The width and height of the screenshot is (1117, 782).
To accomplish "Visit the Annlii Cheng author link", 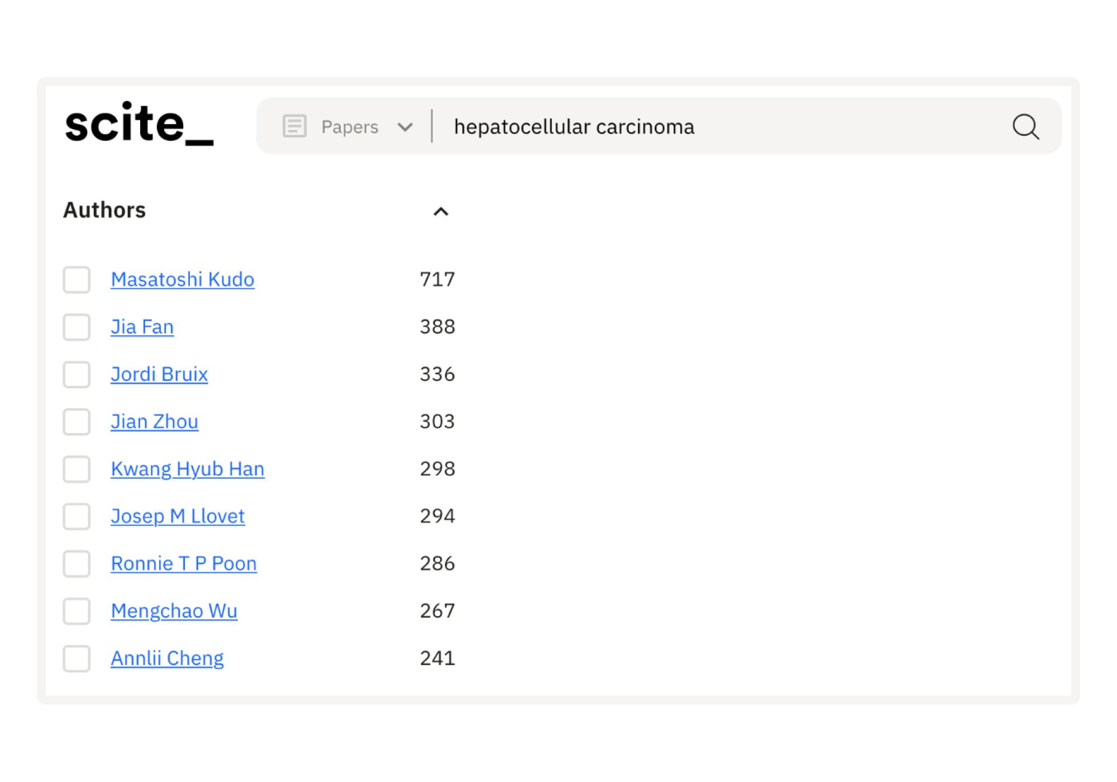I will (x=167, y=659).
